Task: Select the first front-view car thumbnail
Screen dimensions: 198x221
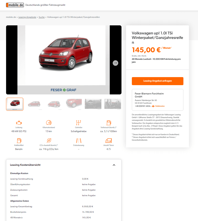Action: pyautogui.click(x=15, y=104)
